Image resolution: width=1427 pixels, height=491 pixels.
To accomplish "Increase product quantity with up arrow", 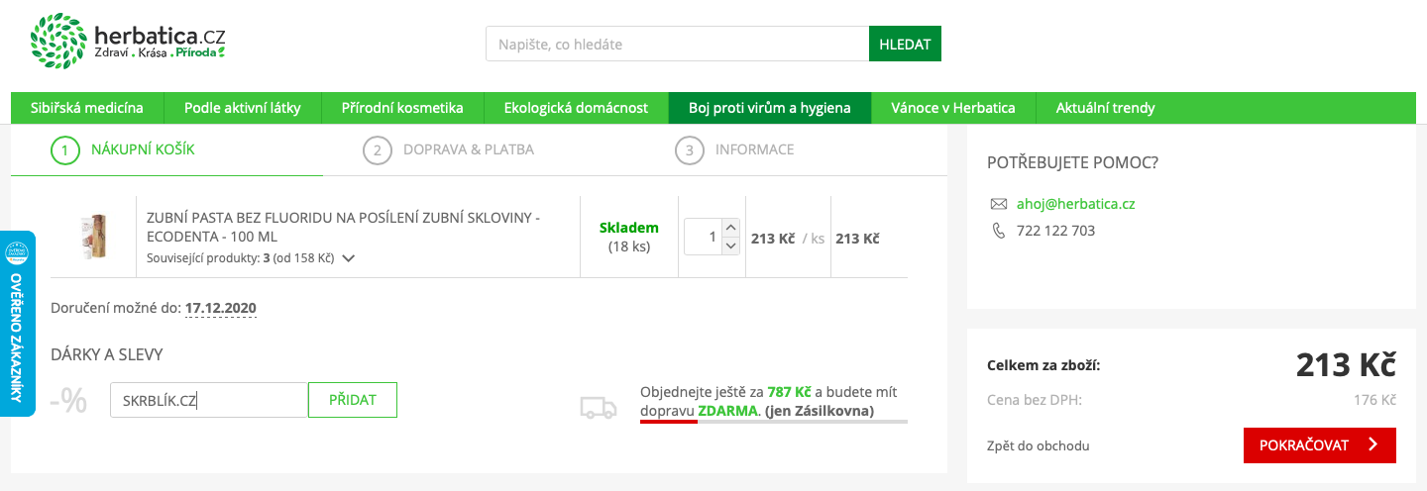I will click(731, 228).
